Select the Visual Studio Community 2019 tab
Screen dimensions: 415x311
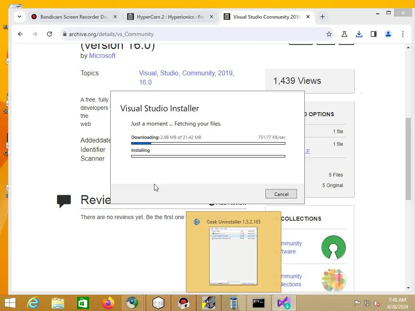click(267, 17)
